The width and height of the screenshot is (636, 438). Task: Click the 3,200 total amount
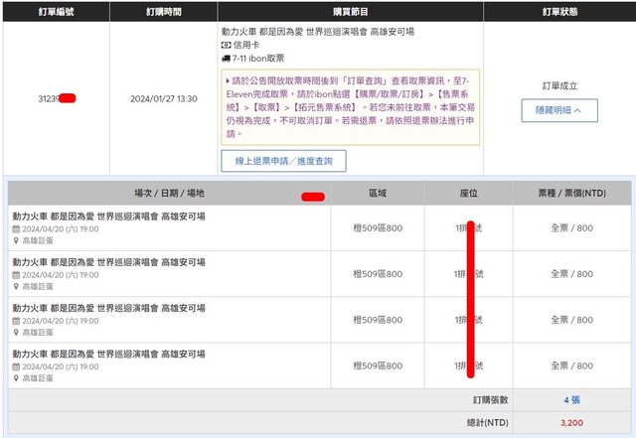(571, 422)
